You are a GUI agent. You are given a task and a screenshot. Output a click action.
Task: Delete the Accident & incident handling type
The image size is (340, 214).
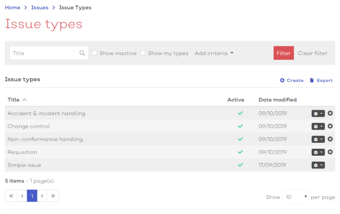(330, 113)
